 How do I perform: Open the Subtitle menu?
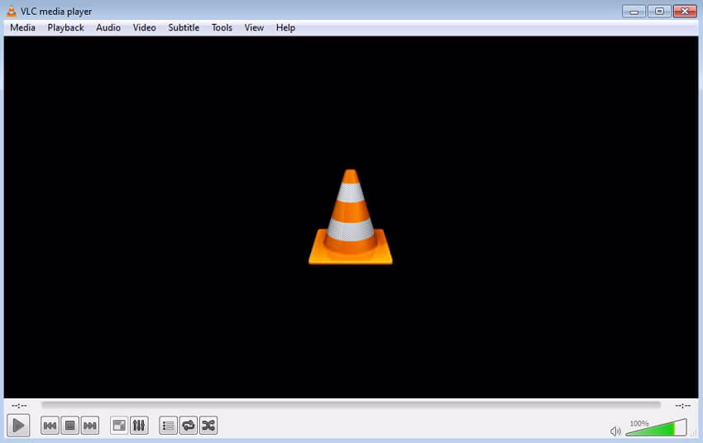184,28
